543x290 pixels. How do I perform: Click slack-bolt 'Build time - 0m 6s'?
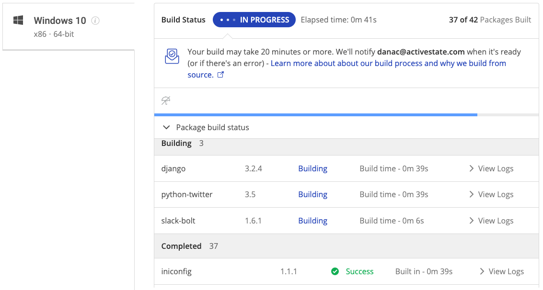392,221
